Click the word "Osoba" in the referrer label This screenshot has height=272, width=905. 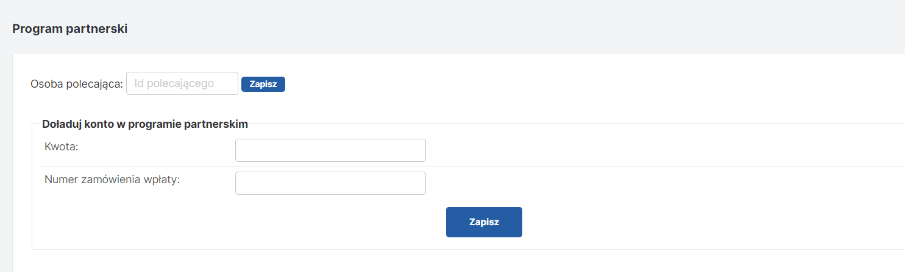click(44, 84)
